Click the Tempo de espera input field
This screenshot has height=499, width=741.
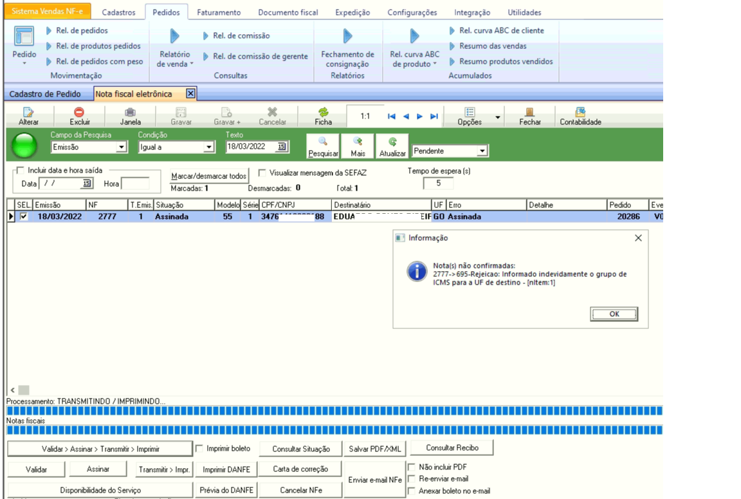pyautogui.click(x=438, y=184)
